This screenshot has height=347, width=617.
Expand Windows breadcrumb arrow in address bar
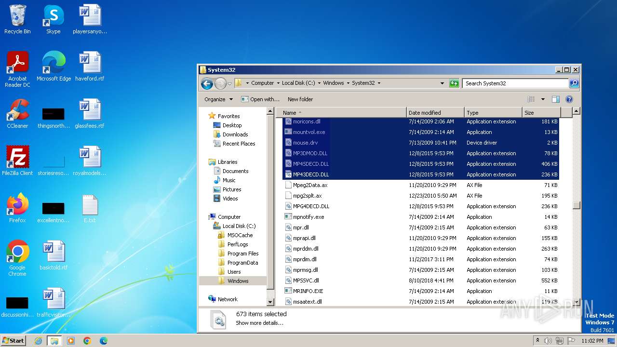(x=348, y=83)
